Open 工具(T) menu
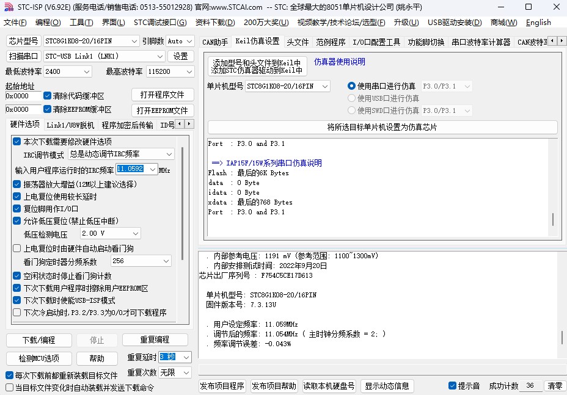Screen dimensions: 567x395 point(81,23)
